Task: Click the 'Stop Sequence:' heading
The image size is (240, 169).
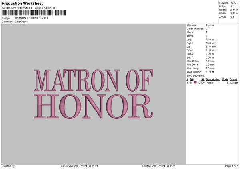Action: (x=196, y=75)
